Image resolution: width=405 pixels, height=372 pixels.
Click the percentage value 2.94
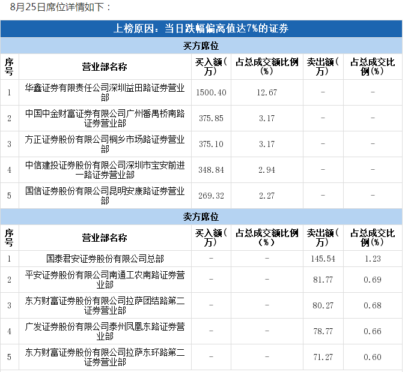[x=267, y=170]
